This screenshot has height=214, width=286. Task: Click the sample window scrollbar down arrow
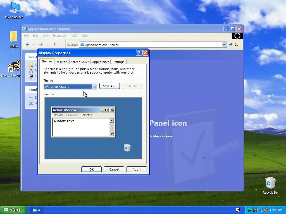[112, 134]
